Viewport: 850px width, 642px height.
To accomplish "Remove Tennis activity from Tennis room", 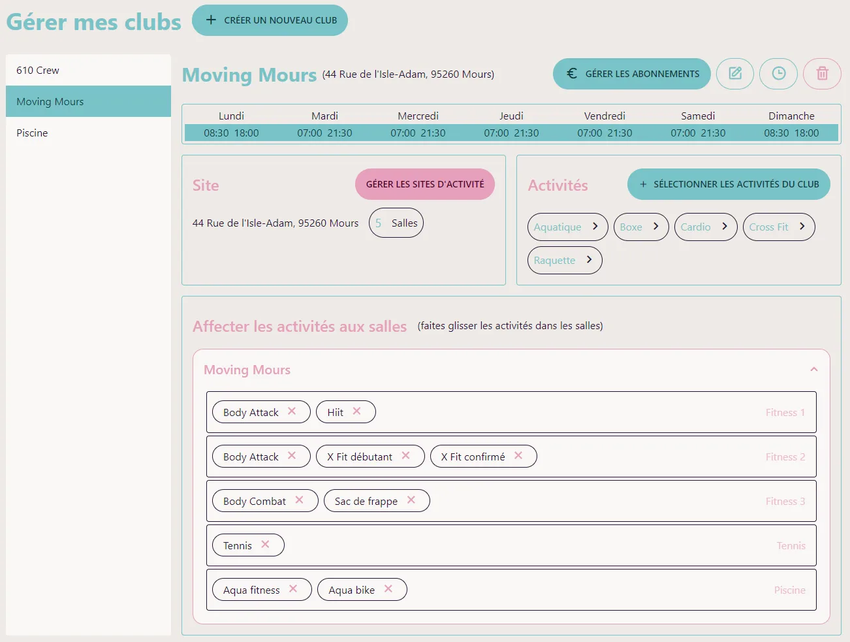I will [265, 545].
